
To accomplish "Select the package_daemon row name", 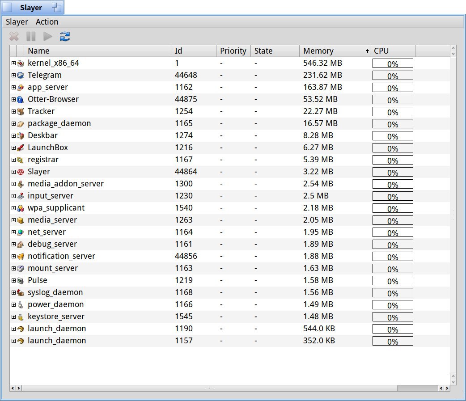I will [x=59, y=123].
